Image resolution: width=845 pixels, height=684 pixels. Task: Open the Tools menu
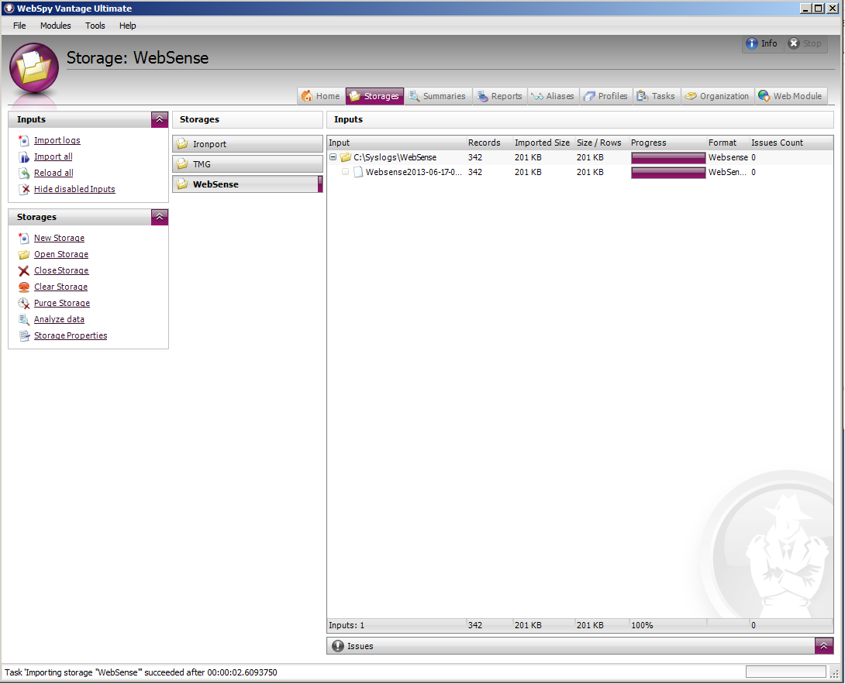coord(95,26)
